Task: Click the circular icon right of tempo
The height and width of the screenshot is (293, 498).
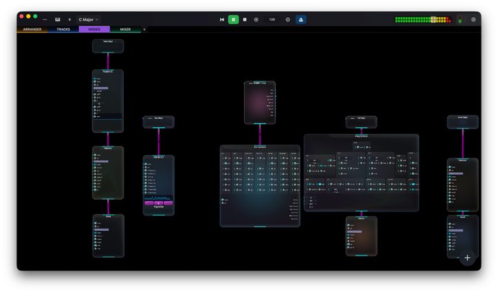Action: pos(288,19)
